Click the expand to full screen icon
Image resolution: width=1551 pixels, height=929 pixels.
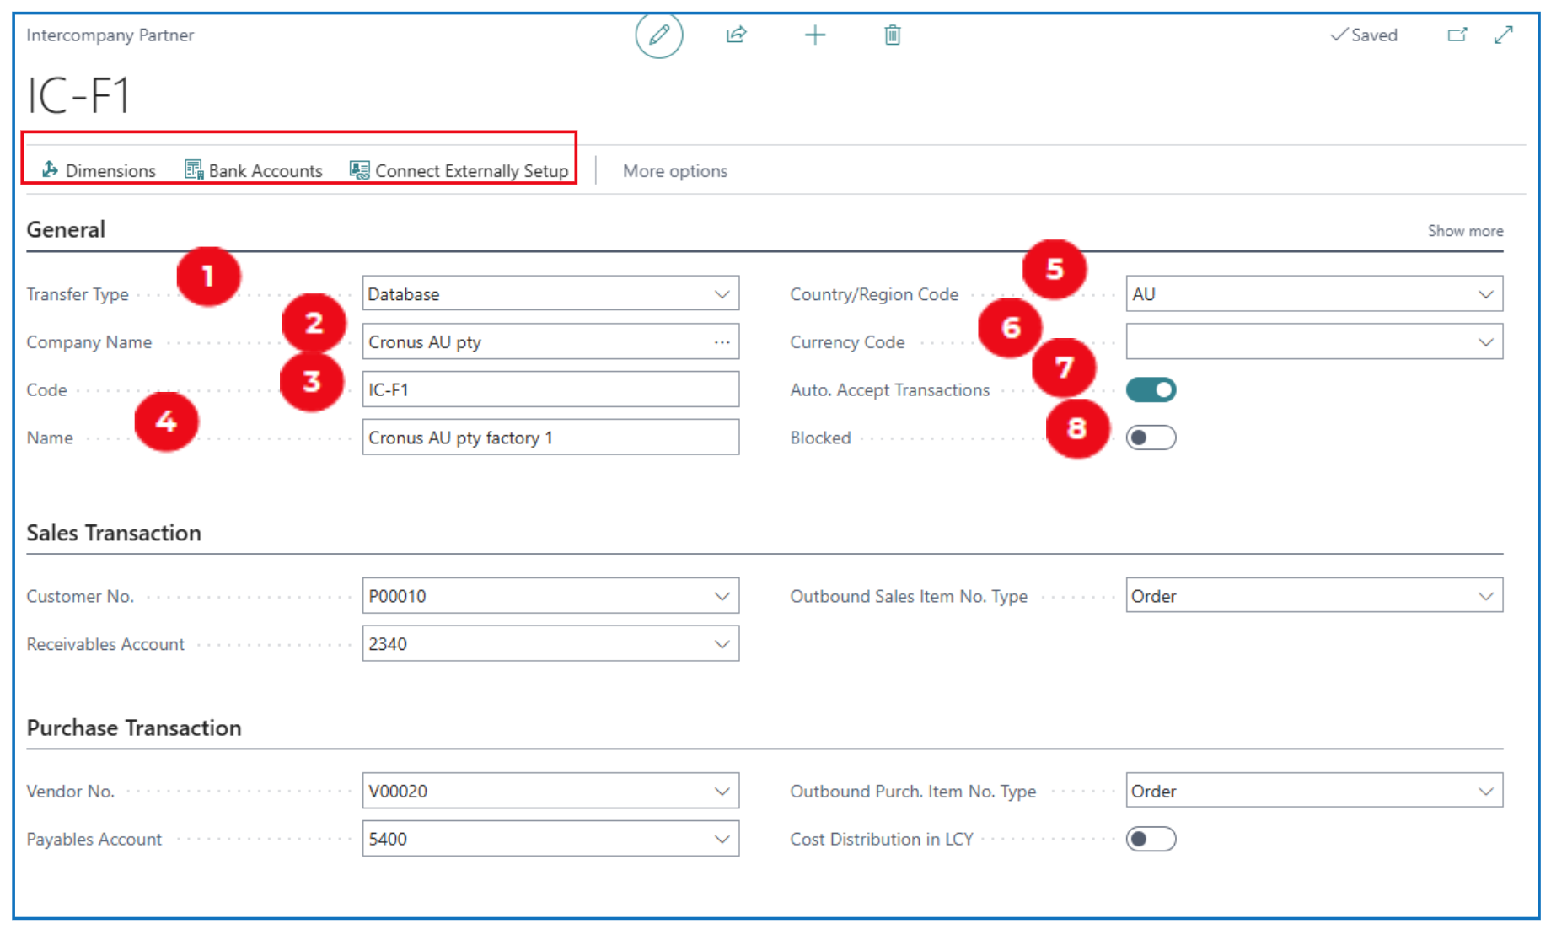click(x=1503, y=35)
